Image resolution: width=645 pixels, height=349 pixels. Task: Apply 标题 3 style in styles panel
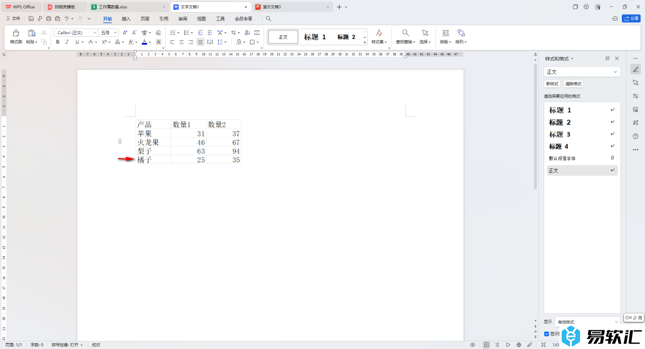pos(582,134)
